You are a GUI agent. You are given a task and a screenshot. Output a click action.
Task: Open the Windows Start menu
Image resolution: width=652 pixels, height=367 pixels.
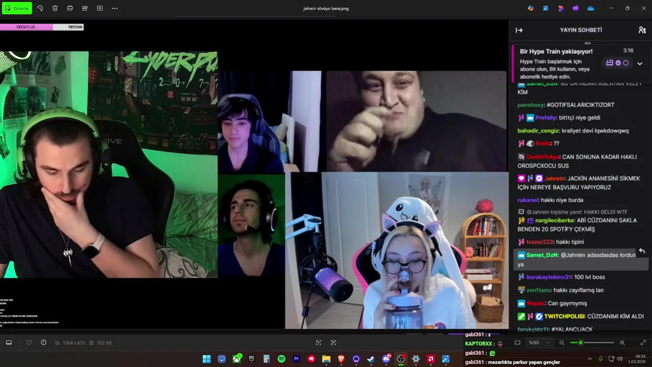(x=206, y=359)
